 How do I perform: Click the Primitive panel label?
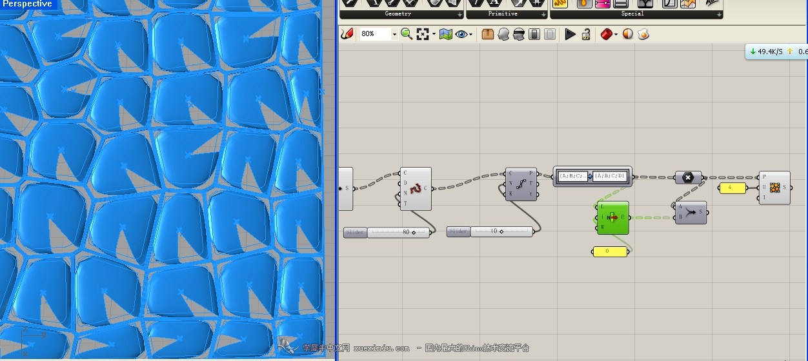point(503,14)
